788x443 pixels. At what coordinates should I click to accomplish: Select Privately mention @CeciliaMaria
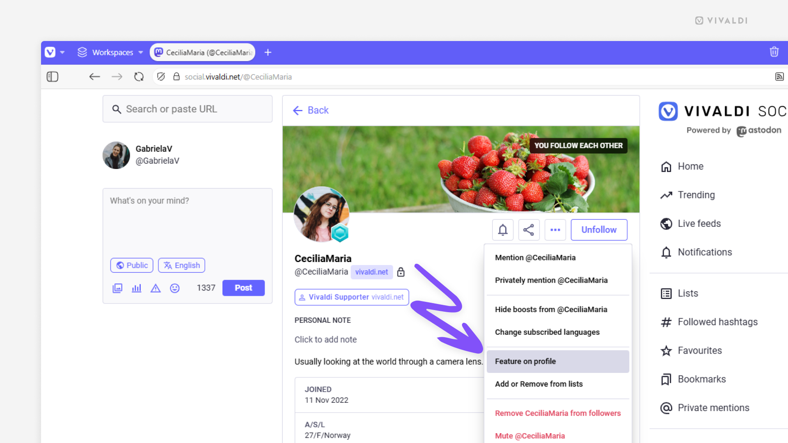click(558, 280)
